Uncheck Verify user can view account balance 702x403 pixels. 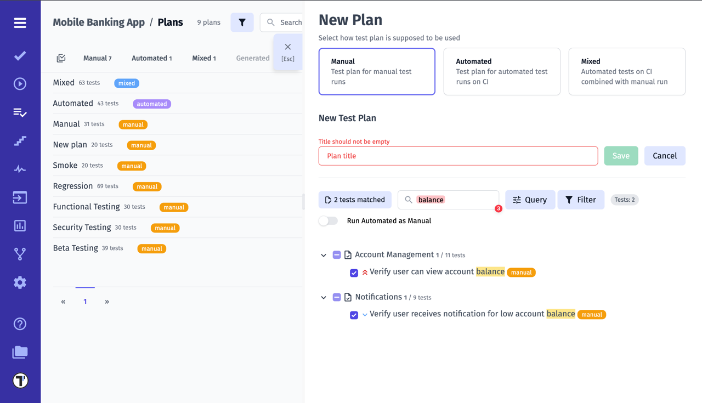pos(354,273)
